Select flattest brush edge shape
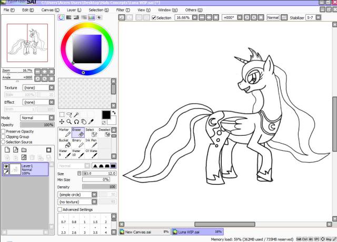This screenshot has width=337, height=242. click(113, 166)
